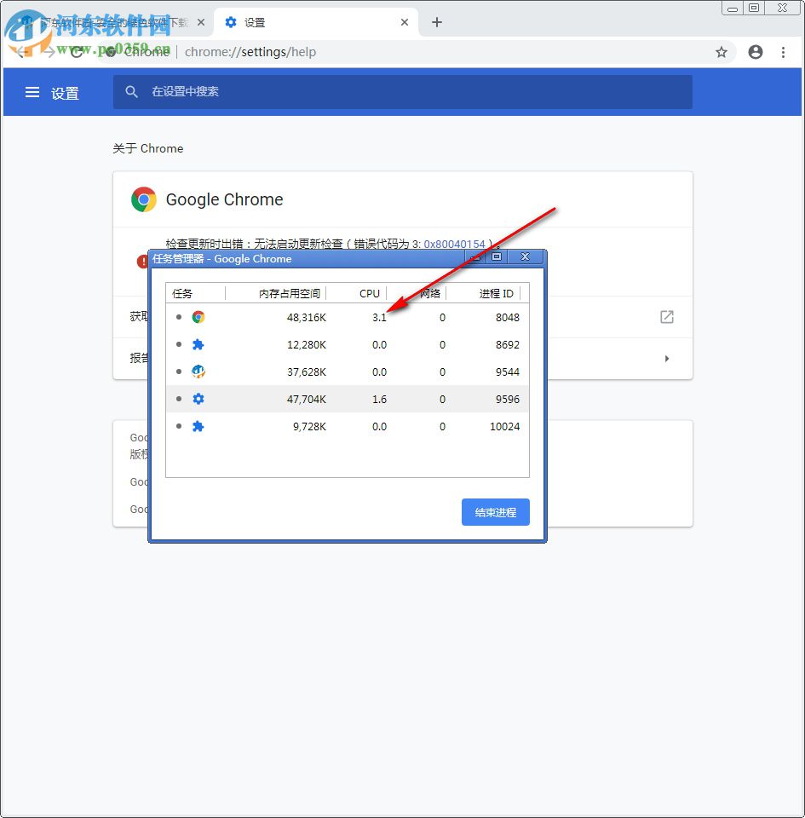Click the extension puzzle icon for process 8692
The image size is (805, 818).
(198, 344)
